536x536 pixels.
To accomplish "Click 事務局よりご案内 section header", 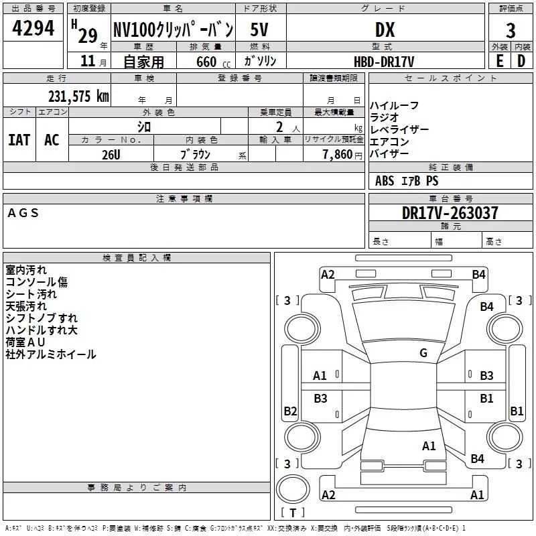I will coord(137,488).
